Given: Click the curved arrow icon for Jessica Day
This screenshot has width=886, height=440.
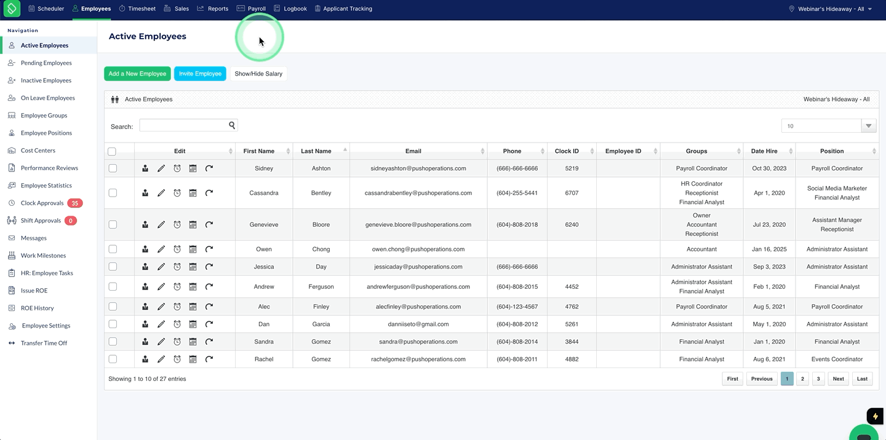Looking at the screenshot, I should (209, 267).
